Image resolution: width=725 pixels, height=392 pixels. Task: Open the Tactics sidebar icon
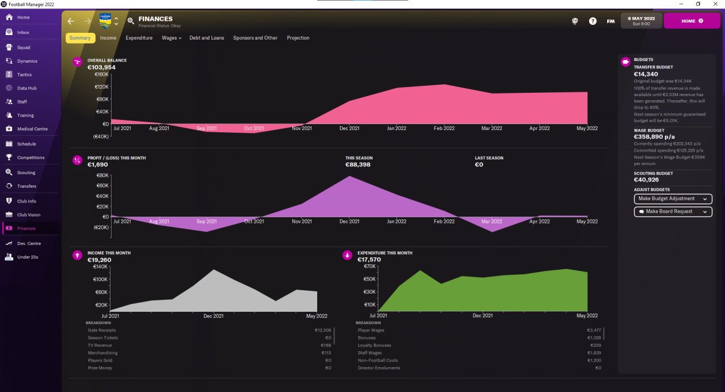click(9, 75)
